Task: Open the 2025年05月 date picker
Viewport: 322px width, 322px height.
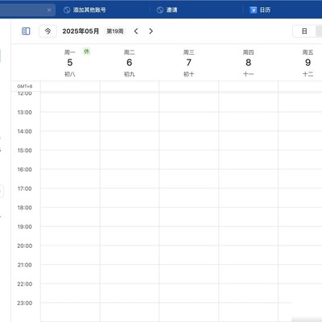Action: click(x=80, y=31)
